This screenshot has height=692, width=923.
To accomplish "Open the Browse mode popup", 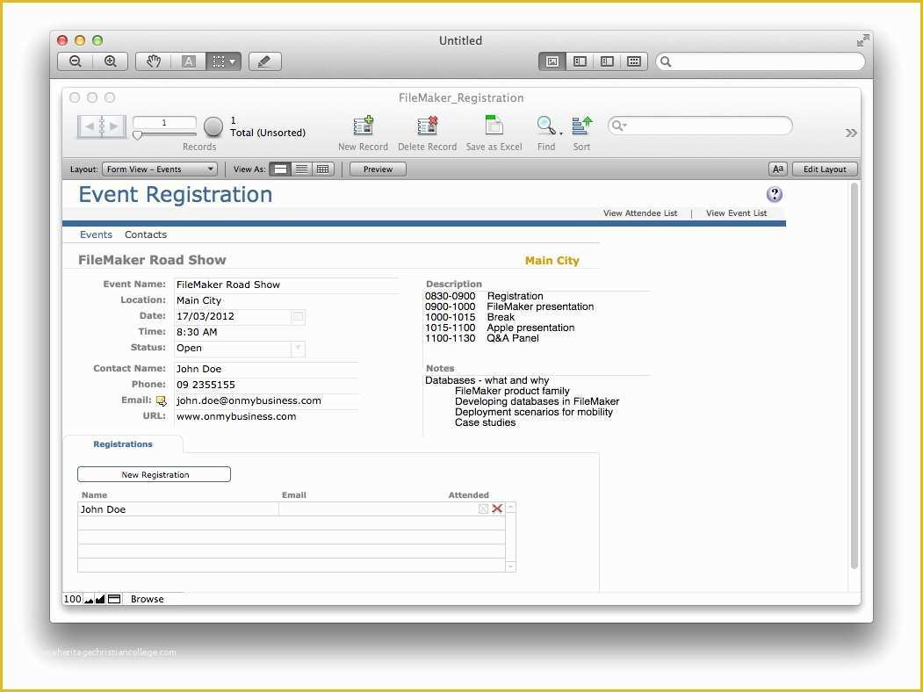I will (148, 599).
